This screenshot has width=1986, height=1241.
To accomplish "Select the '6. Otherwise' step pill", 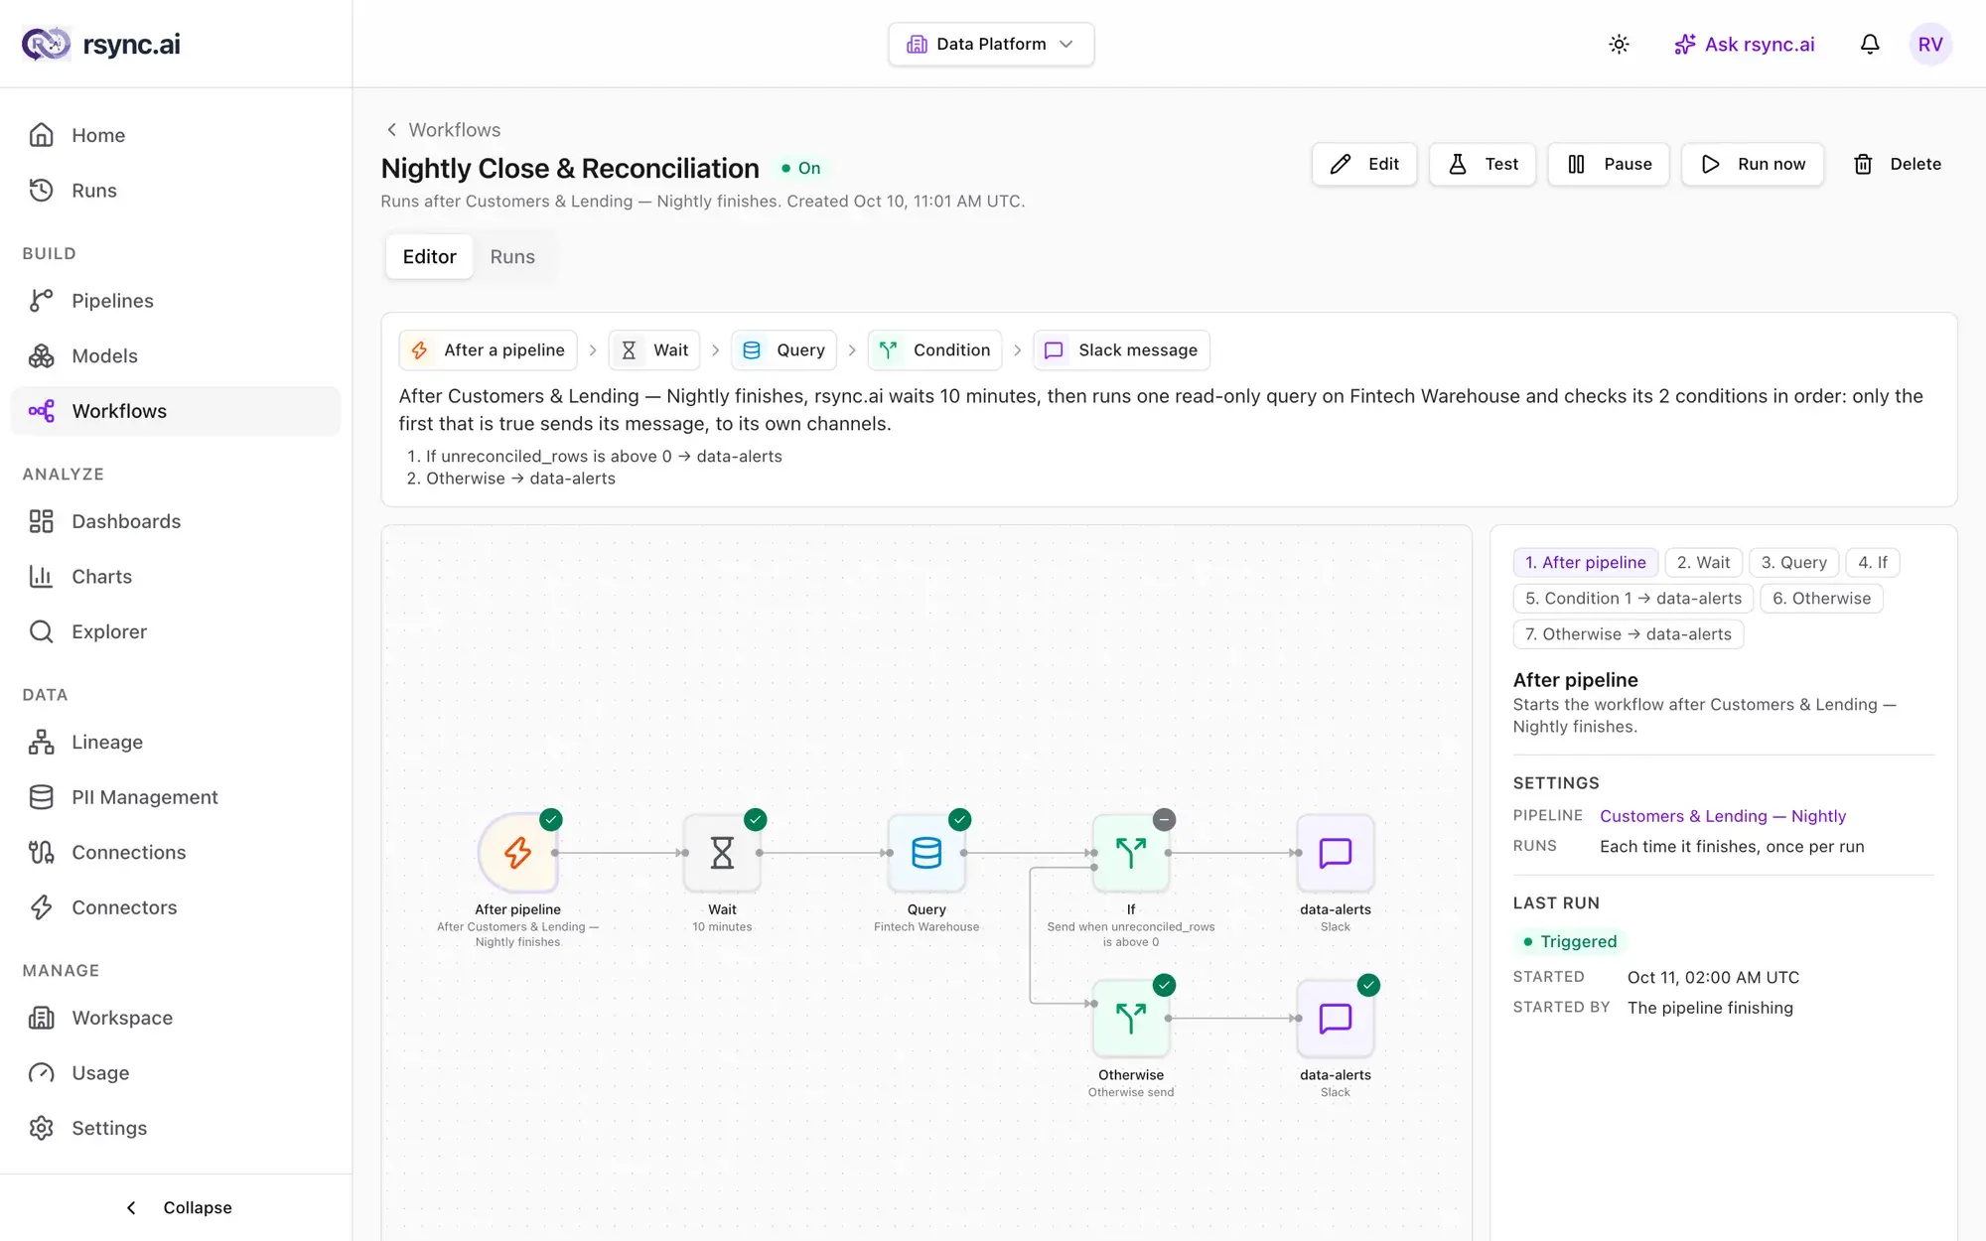I will tap(1822, 599).
